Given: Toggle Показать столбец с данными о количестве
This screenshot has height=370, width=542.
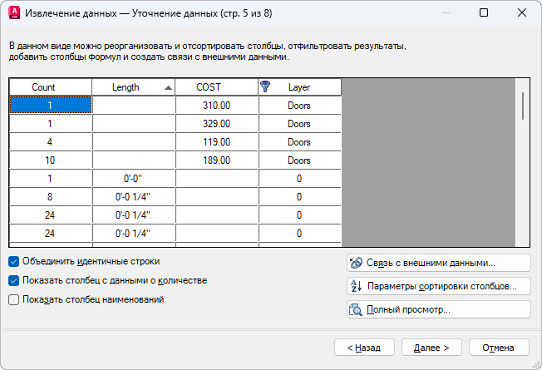Looking at the screenshot, I should (13, 280).
